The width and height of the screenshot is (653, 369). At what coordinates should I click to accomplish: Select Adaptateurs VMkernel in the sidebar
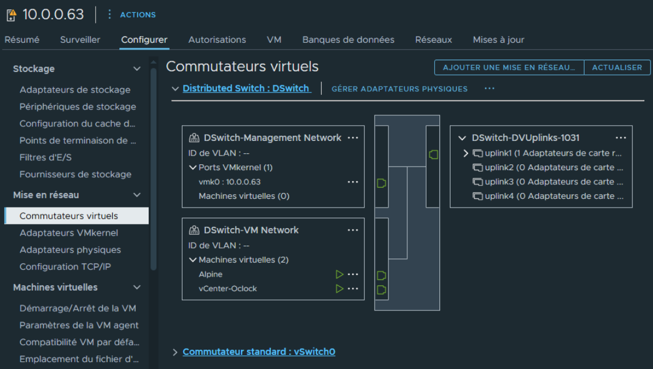click(68, 233)
